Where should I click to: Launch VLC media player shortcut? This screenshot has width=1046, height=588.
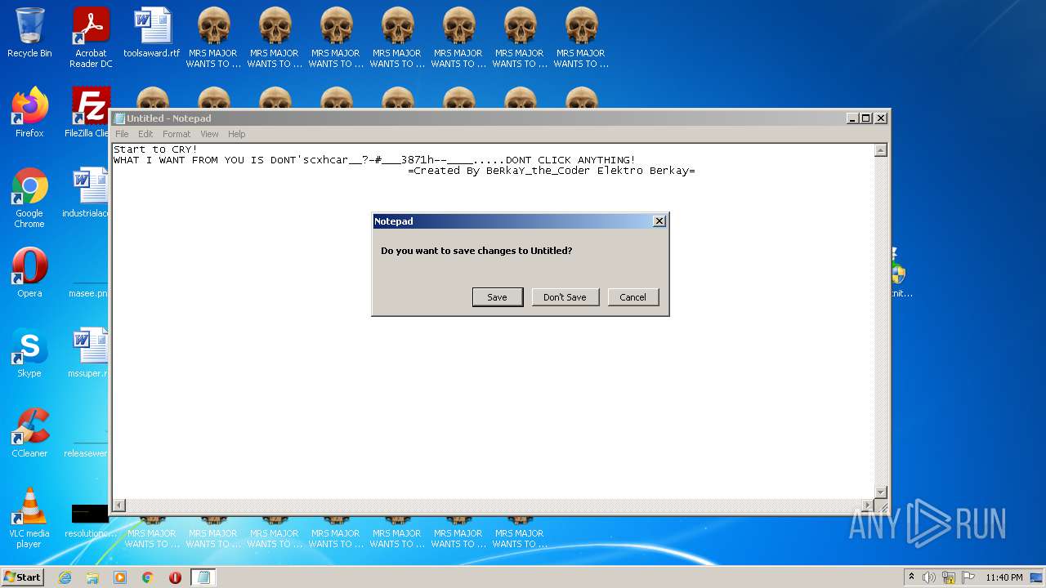coord(29,518)
